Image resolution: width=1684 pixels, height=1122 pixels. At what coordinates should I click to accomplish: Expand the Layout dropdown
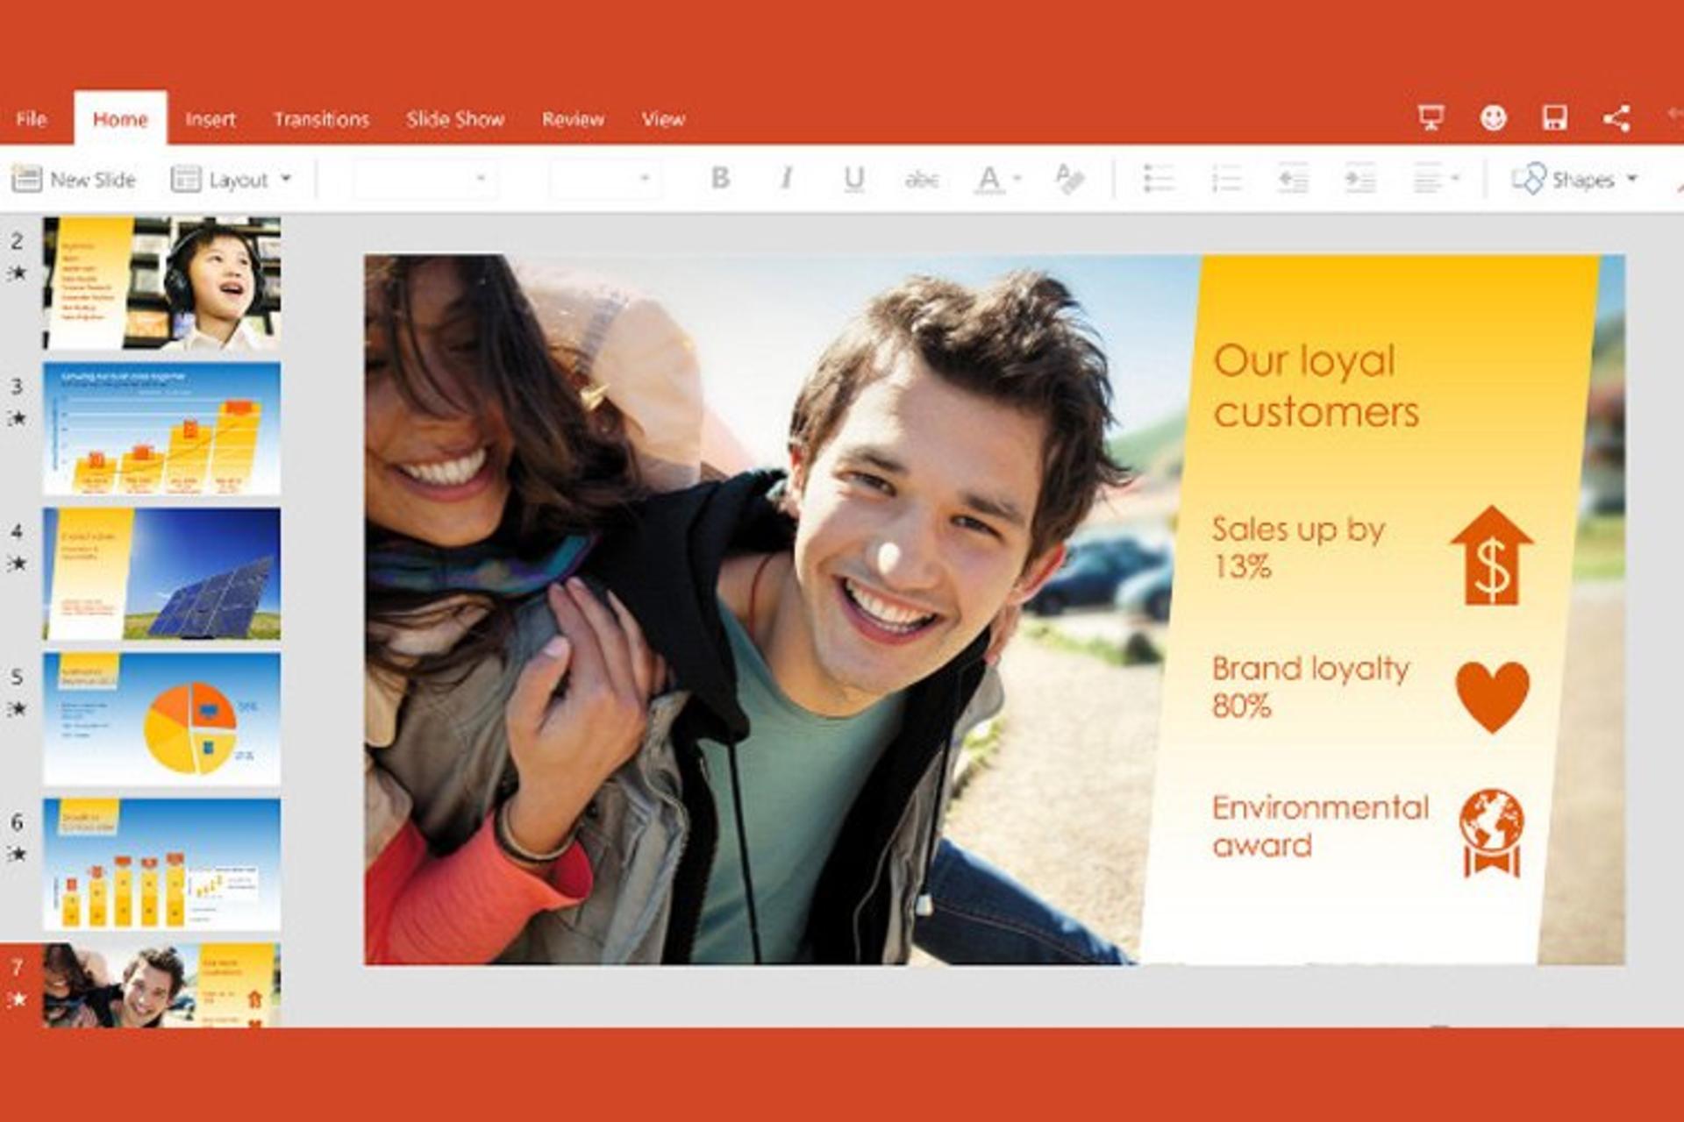pyautogui.click(x=231, y=180)
